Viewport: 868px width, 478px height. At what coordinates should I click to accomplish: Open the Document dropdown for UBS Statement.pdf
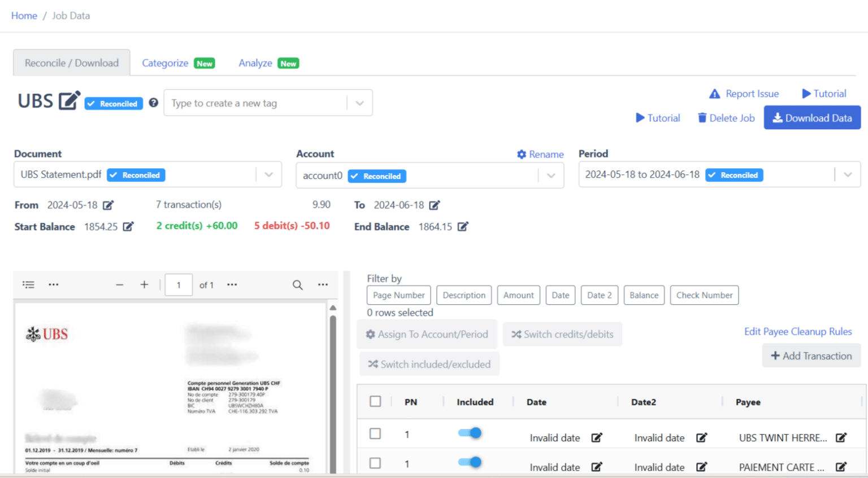(269, 174)
